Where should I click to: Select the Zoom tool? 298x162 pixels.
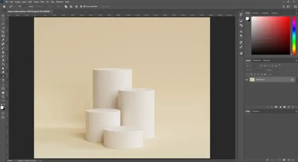[x=3, y=97]
